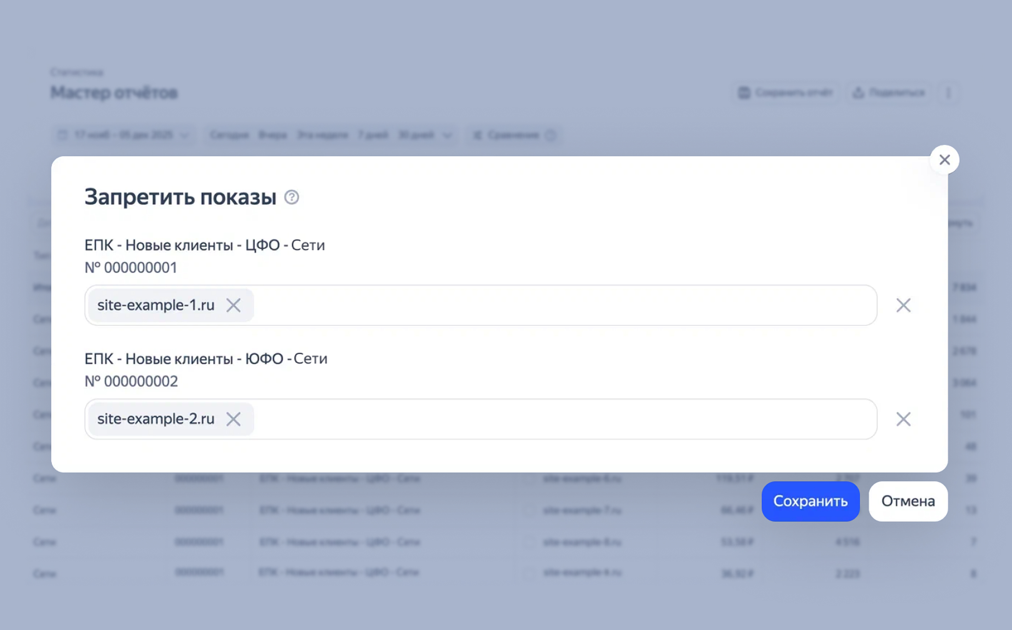Open help icon next to Запретить показы
The image size is (1012, 630).
coord(292,197)
